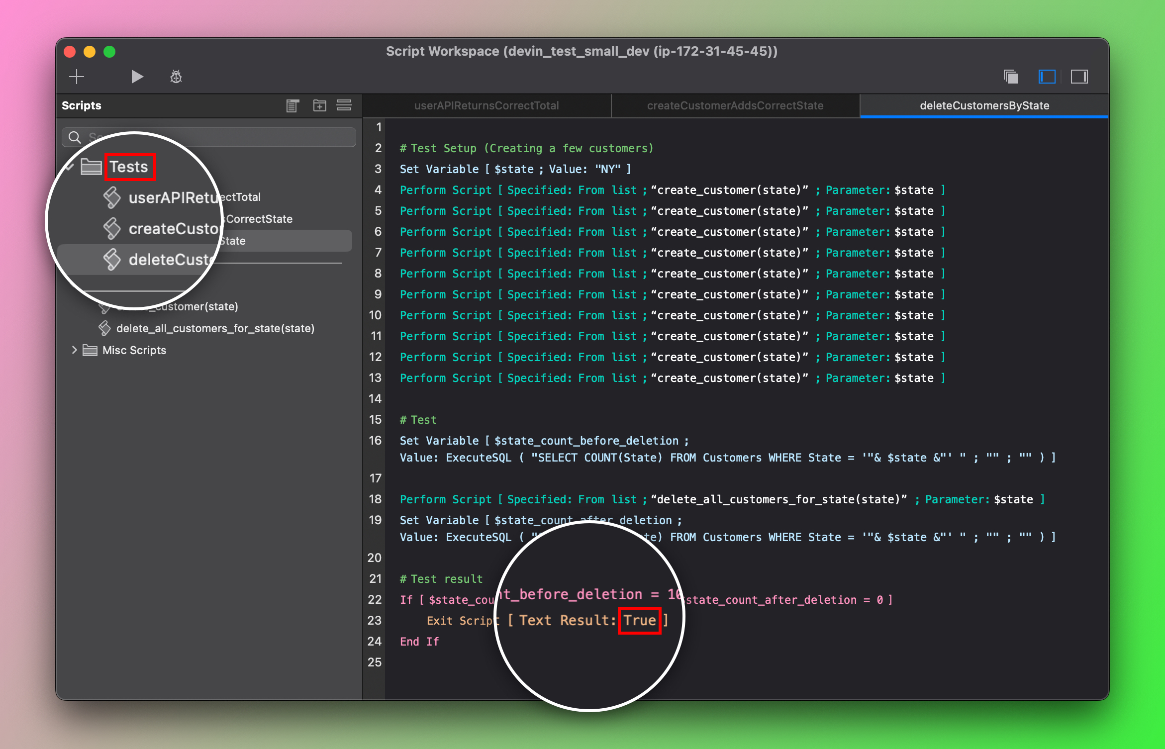This screenshot has height=749, width=1165.
Task: Expand the Misc Scripts folder
Action: [x=74, y=350]
